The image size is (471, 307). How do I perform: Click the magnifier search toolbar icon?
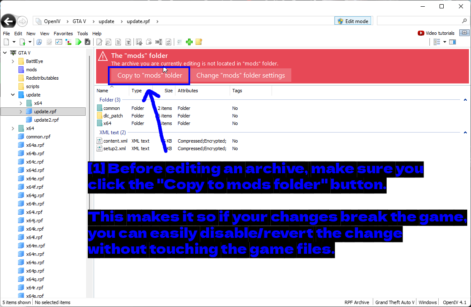(39, 42)
